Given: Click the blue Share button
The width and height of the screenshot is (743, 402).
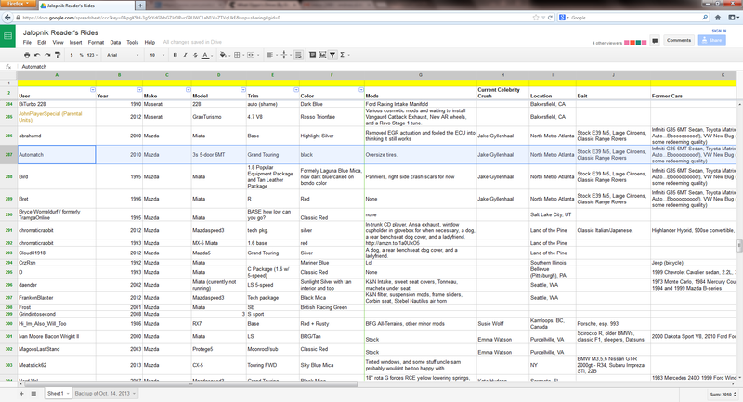Looking at the screenshot, I should [x=711, y=40].
